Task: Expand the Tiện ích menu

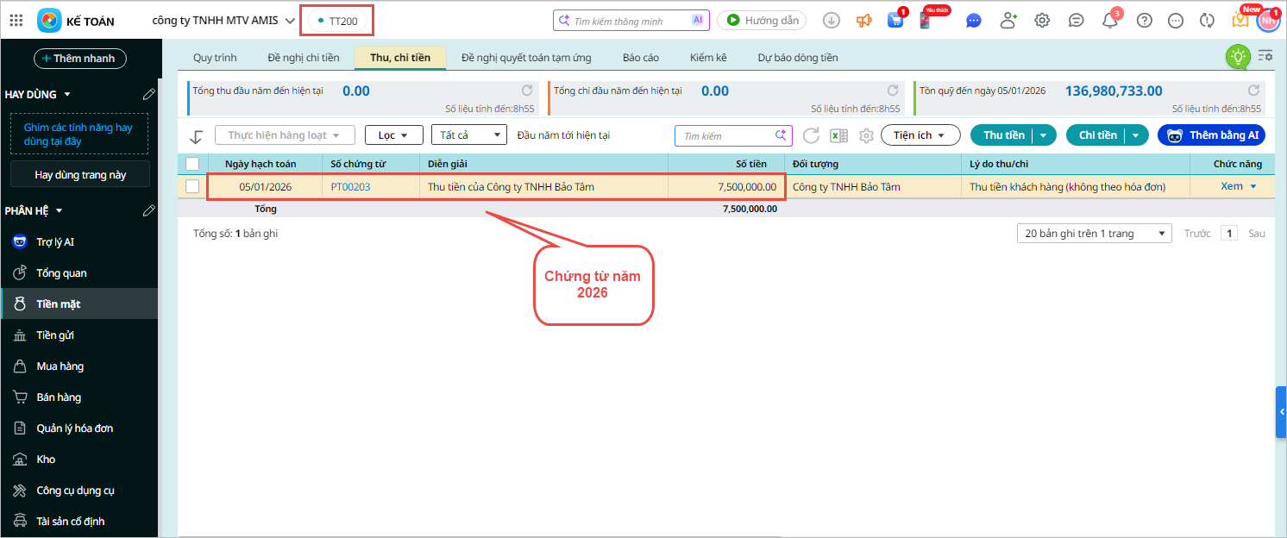Action: point(920,135)
